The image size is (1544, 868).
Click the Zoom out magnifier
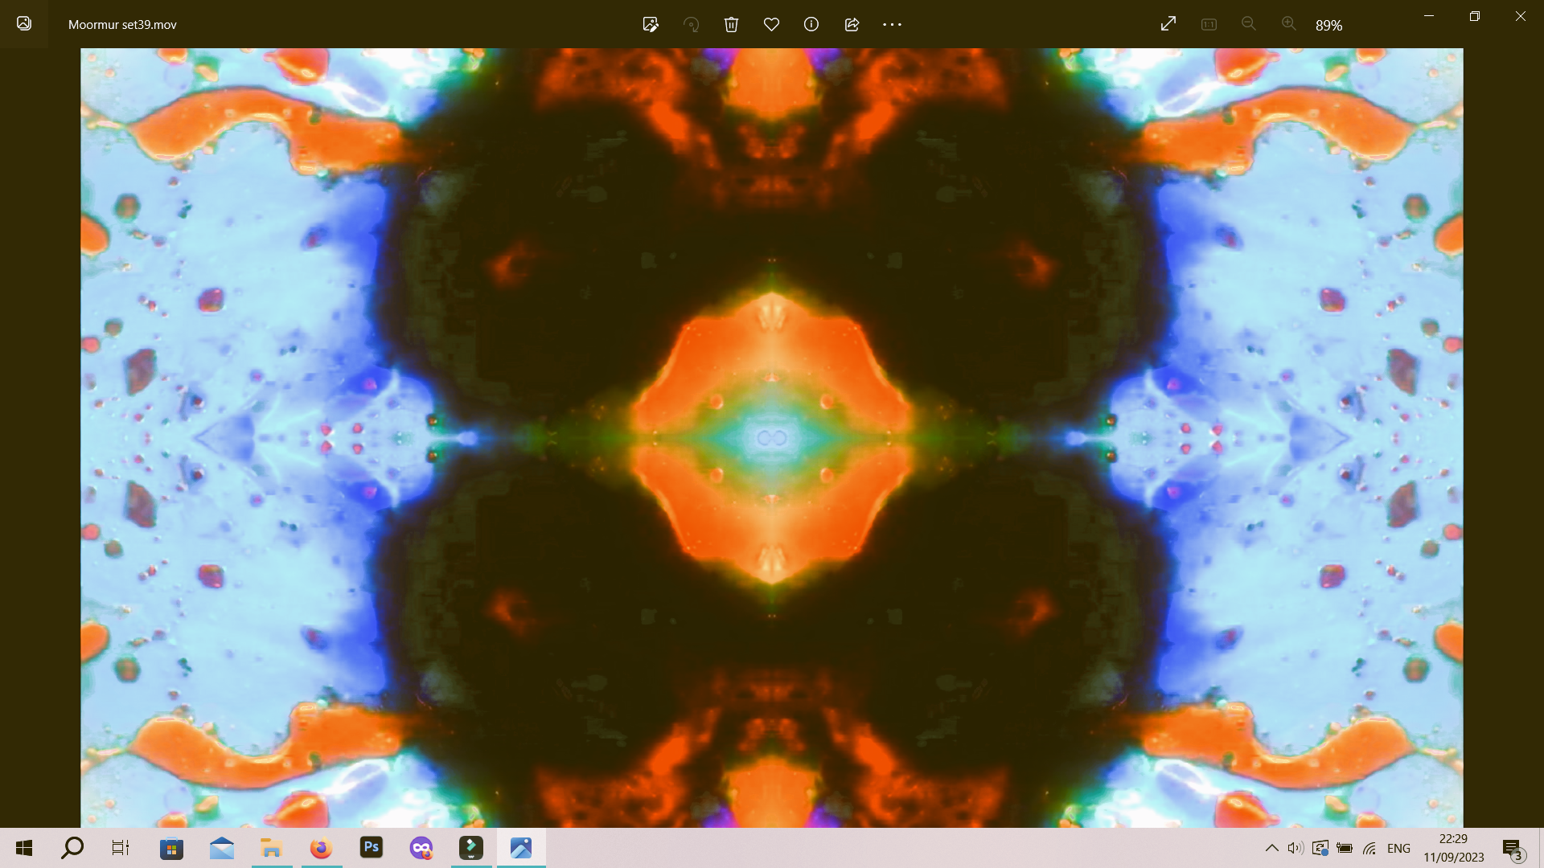click(1249, 24)
